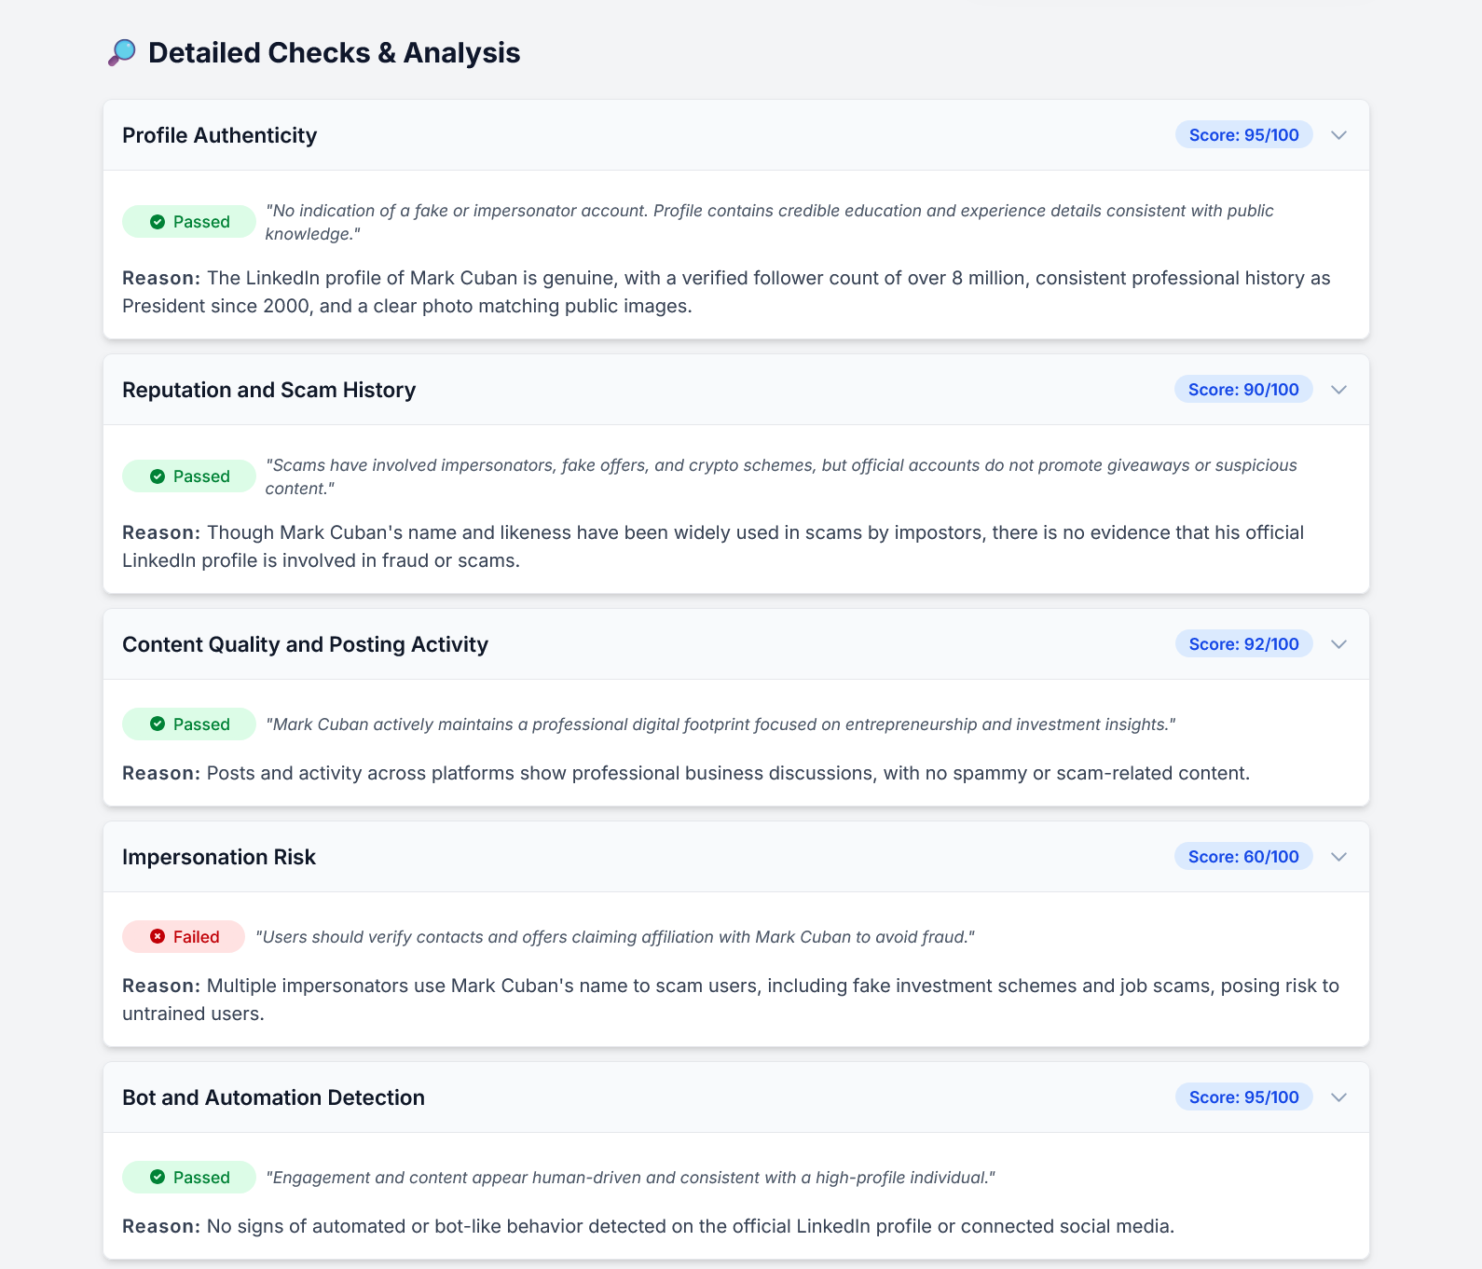Click the check icon under Reputation and Scam History

click(x=158, y=476)
